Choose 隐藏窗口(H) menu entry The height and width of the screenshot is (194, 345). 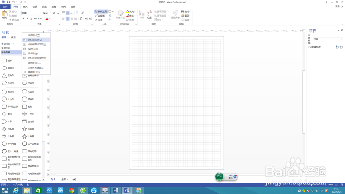coord(36,72)
